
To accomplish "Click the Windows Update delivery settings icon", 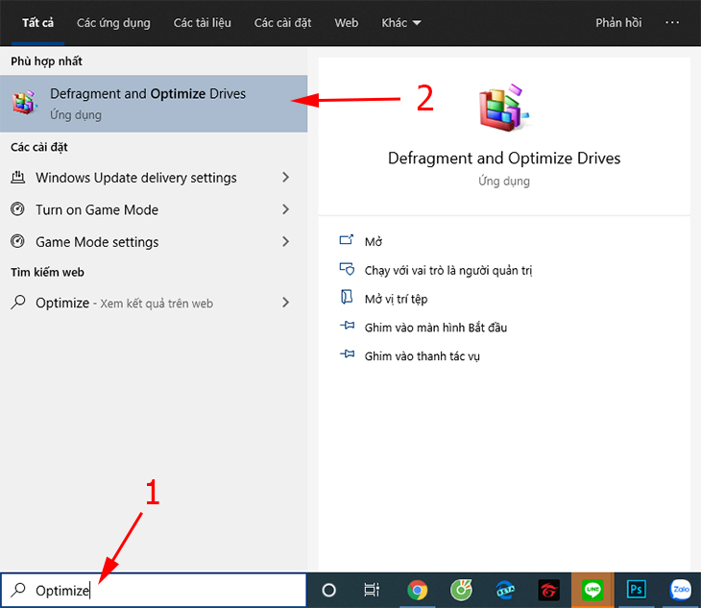I will coord(17,178).
